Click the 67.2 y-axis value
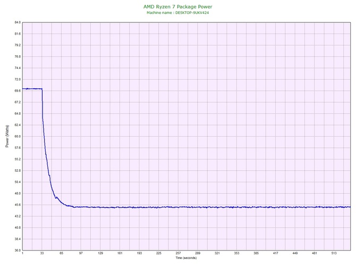This screenshot has height=267, width=356. coord(18,102)
